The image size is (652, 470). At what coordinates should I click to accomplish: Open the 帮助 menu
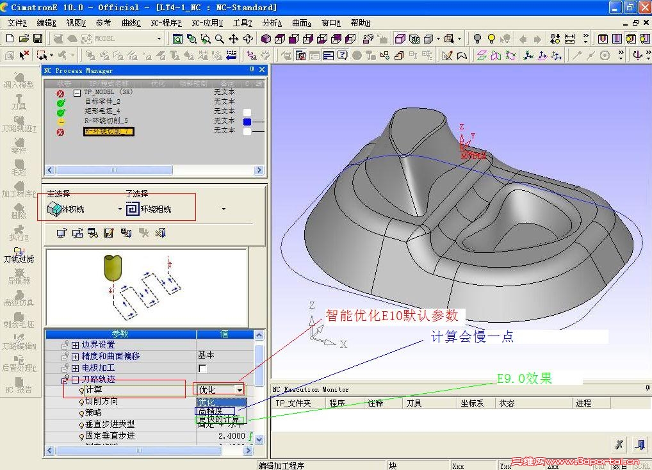(x=360, y=23)
